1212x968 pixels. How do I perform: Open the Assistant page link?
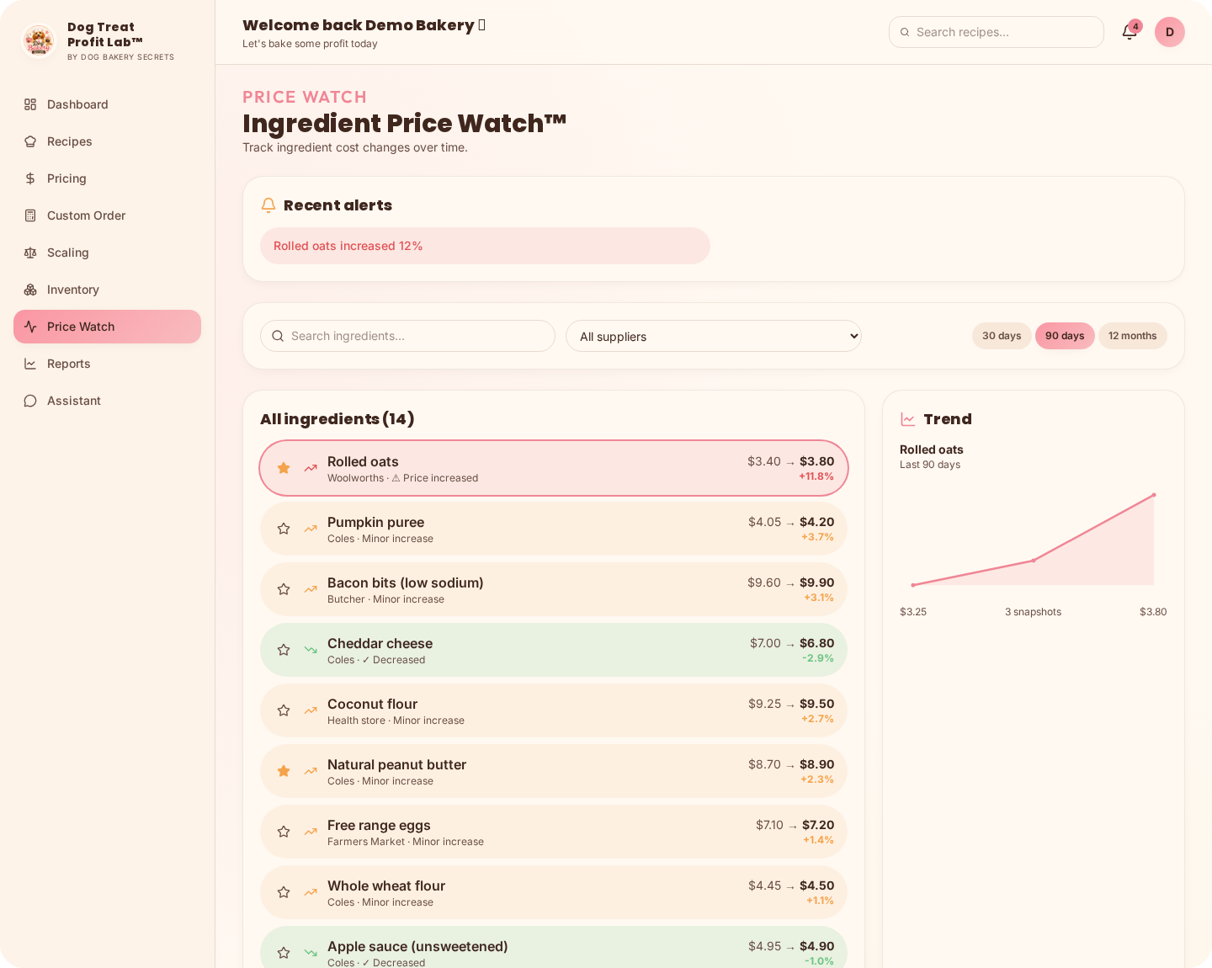107,401
